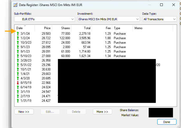Click shares value 24.000
181x128 pixels.
tap(66, 43)
